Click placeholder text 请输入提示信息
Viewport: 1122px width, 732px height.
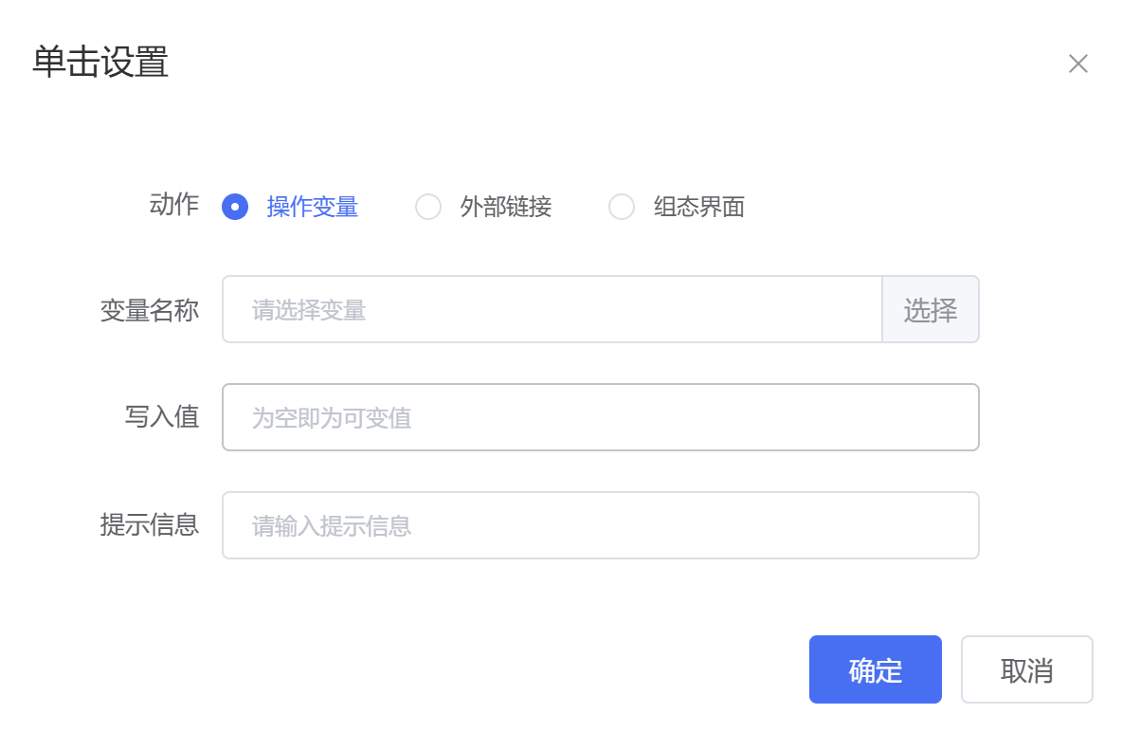tap(332, 526)
